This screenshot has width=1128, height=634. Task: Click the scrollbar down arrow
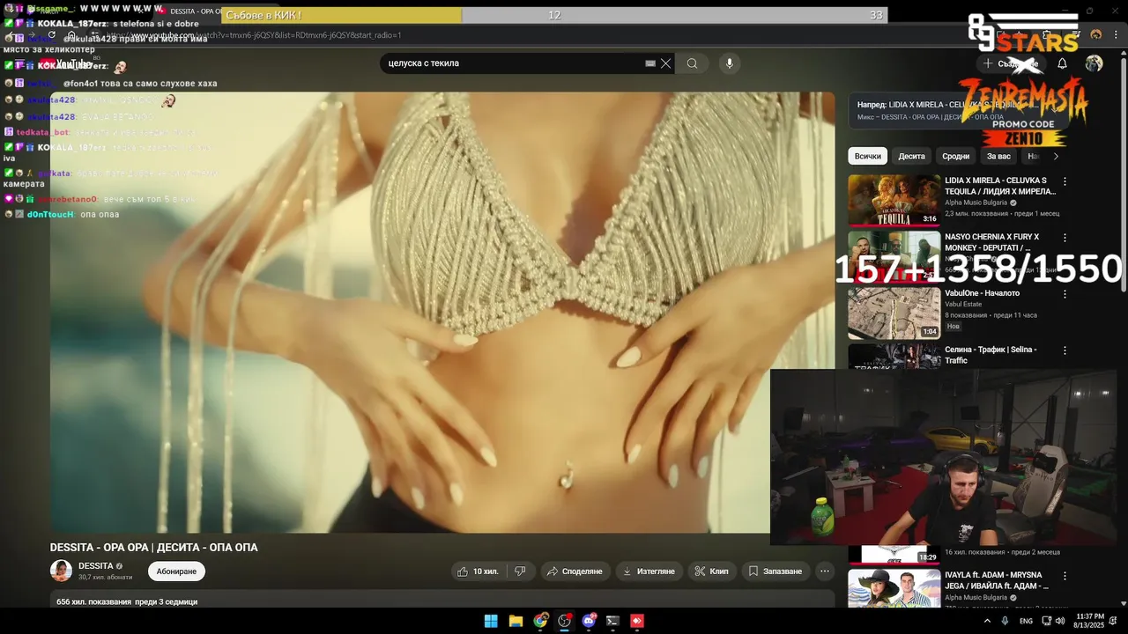point(1123,601)
